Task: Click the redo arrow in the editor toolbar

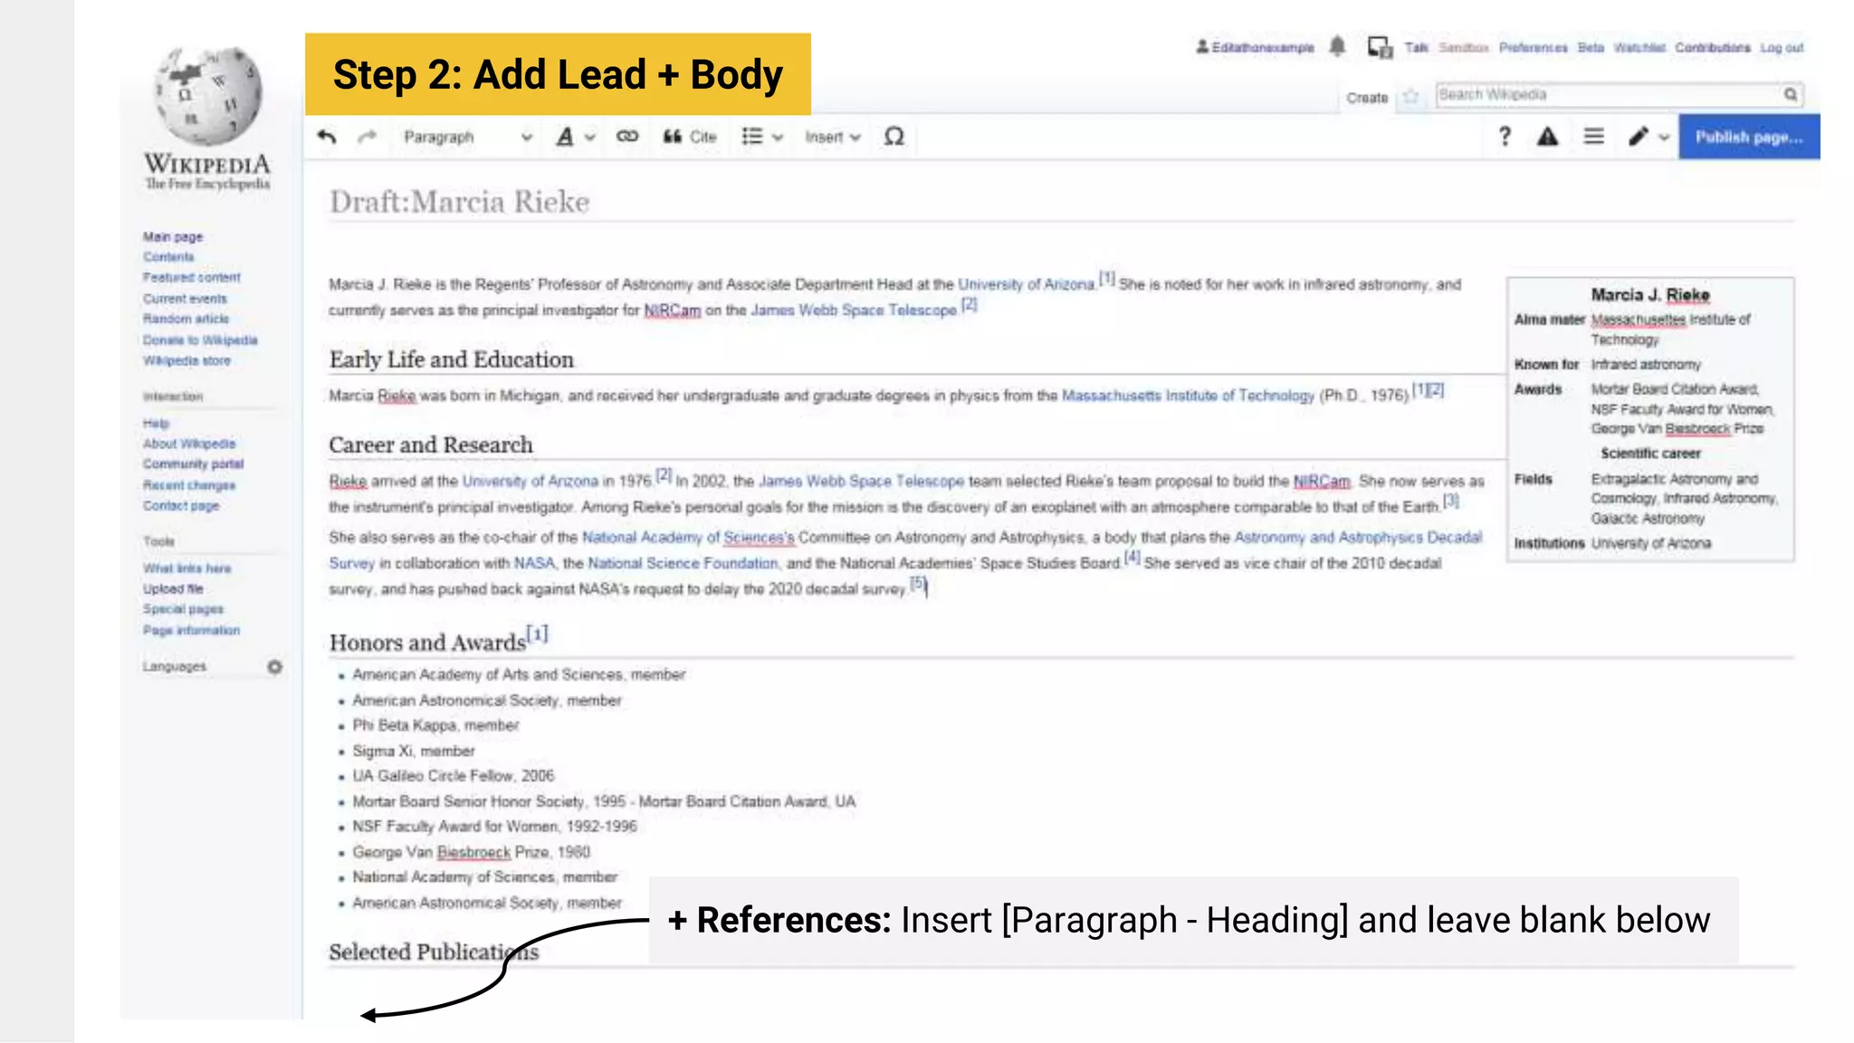Action: (367, 137)
